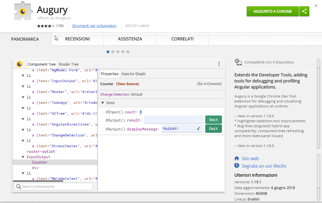Select the first carousel dot
Viewport: 322px width, 203px height.
click(x=108, y=52)
